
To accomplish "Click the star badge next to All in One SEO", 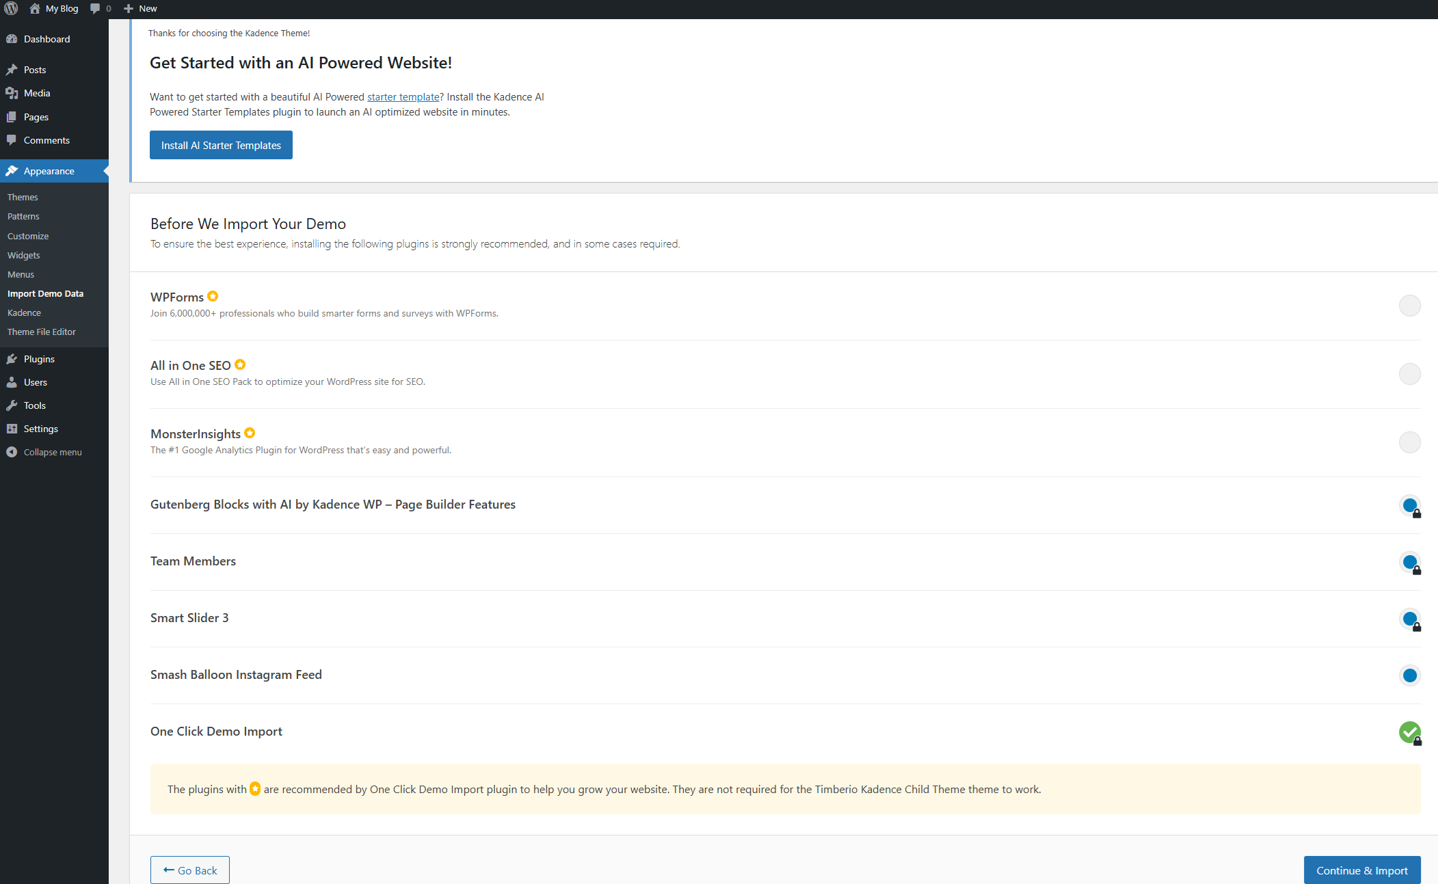I will click(240, 364).
